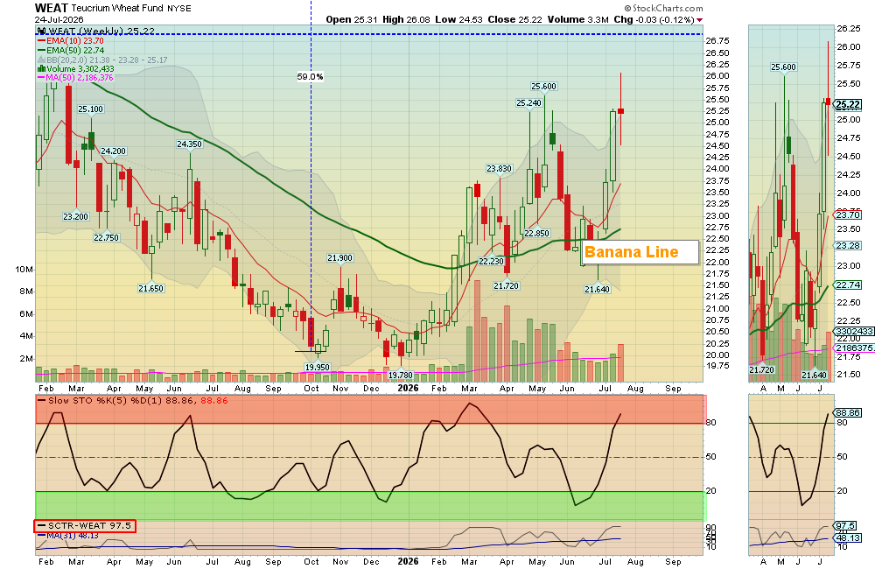The image size is (875, 569).
Task: Select the EMA(50) 22.74 legend entry
Action: click(x=71, y=50)
